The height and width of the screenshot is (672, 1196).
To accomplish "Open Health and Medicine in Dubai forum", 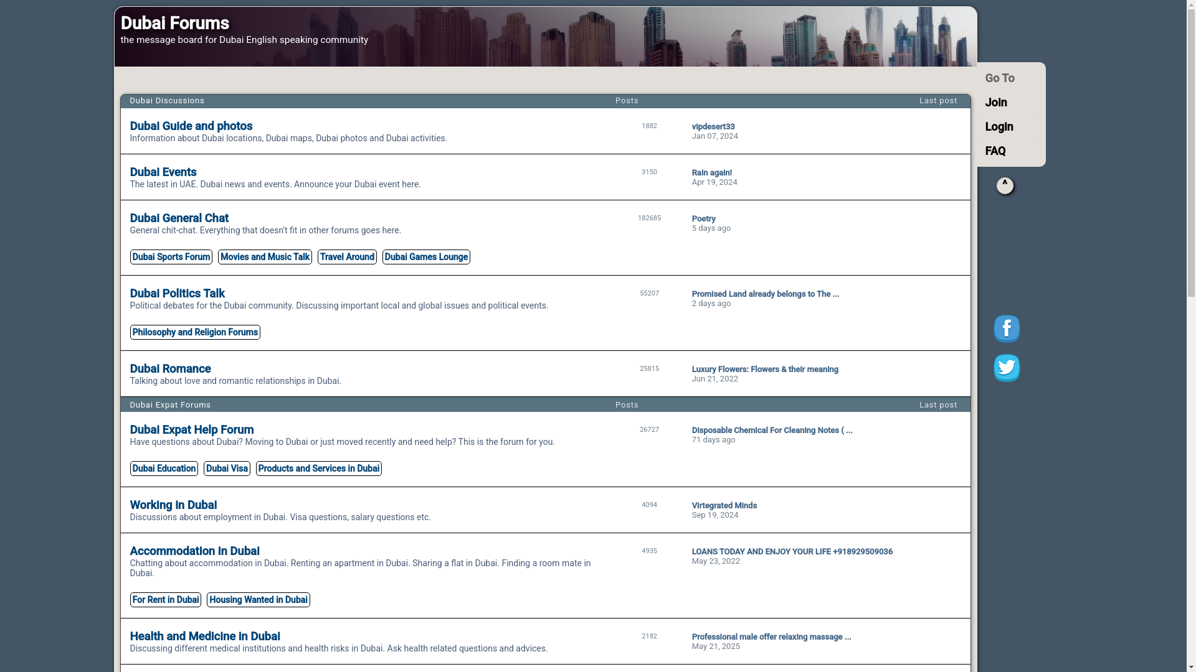I will [x=204, y=637].
